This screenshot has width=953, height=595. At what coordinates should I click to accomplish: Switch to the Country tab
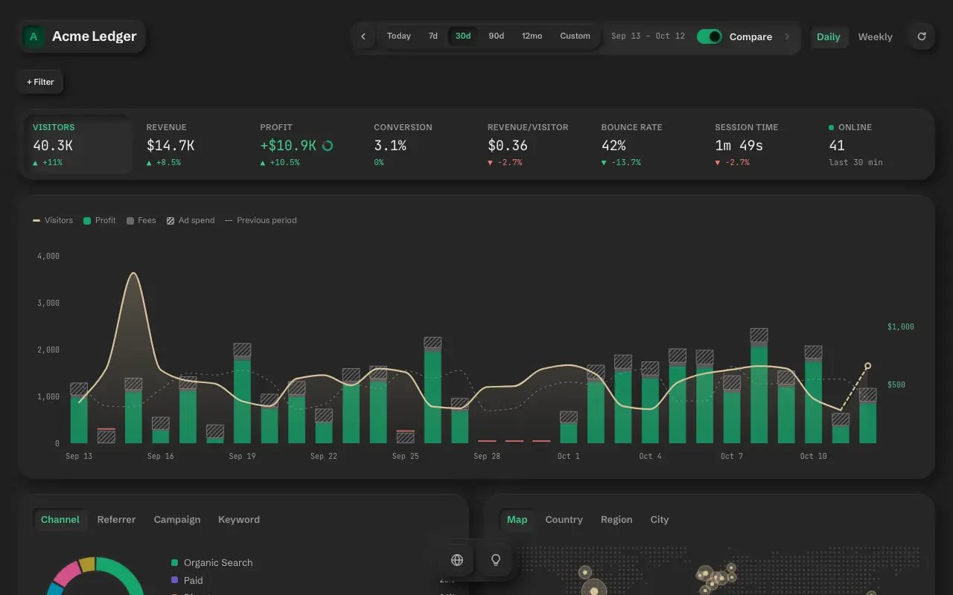point(564,520)
